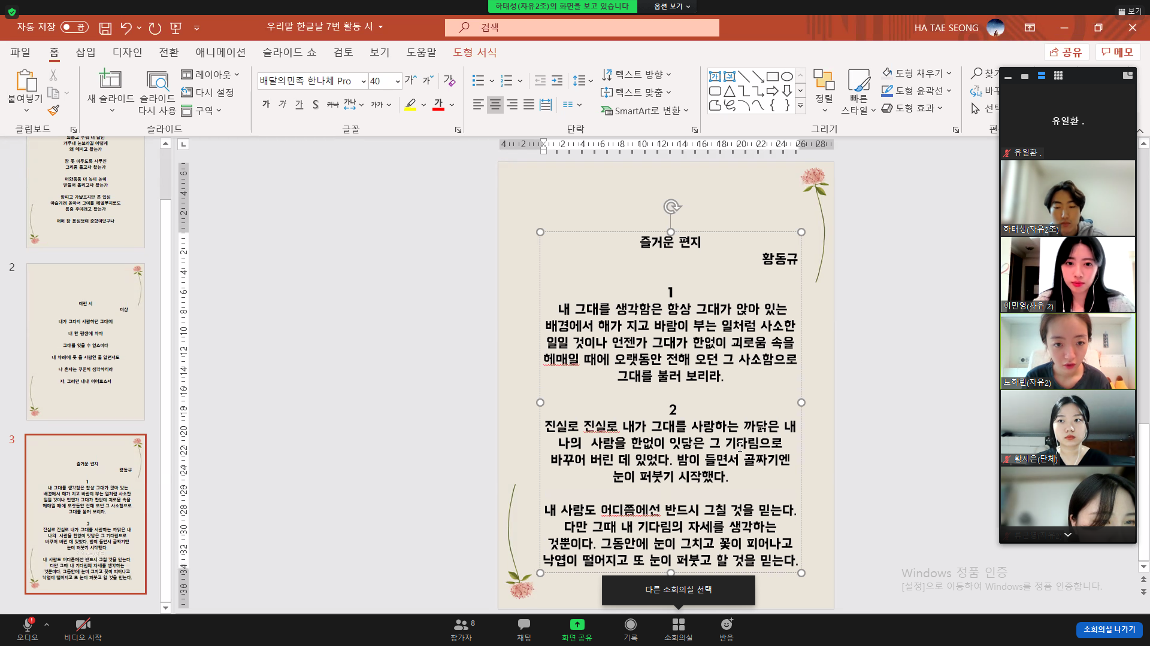Expand the font size dropdown
Image resolution: width=1150 pixels, height=646 pixels.
tap(397, 81)
